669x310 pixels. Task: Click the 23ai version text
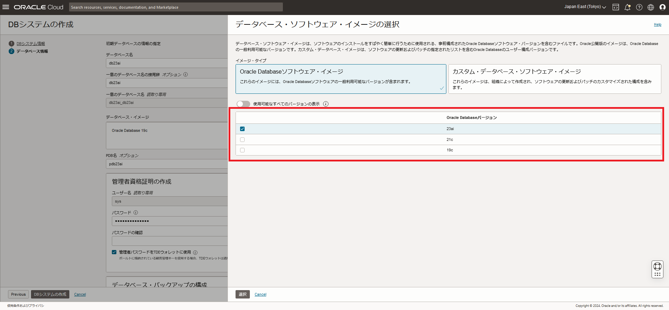click(450, 129)
